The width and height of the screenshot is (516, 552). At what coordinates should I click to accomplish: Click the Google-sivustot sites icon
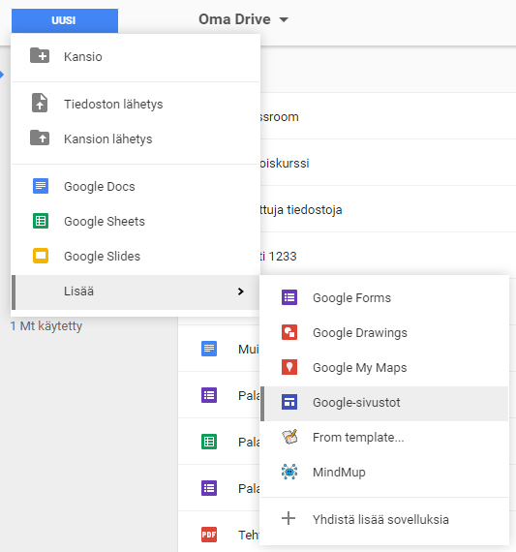(x=289, y=402)
